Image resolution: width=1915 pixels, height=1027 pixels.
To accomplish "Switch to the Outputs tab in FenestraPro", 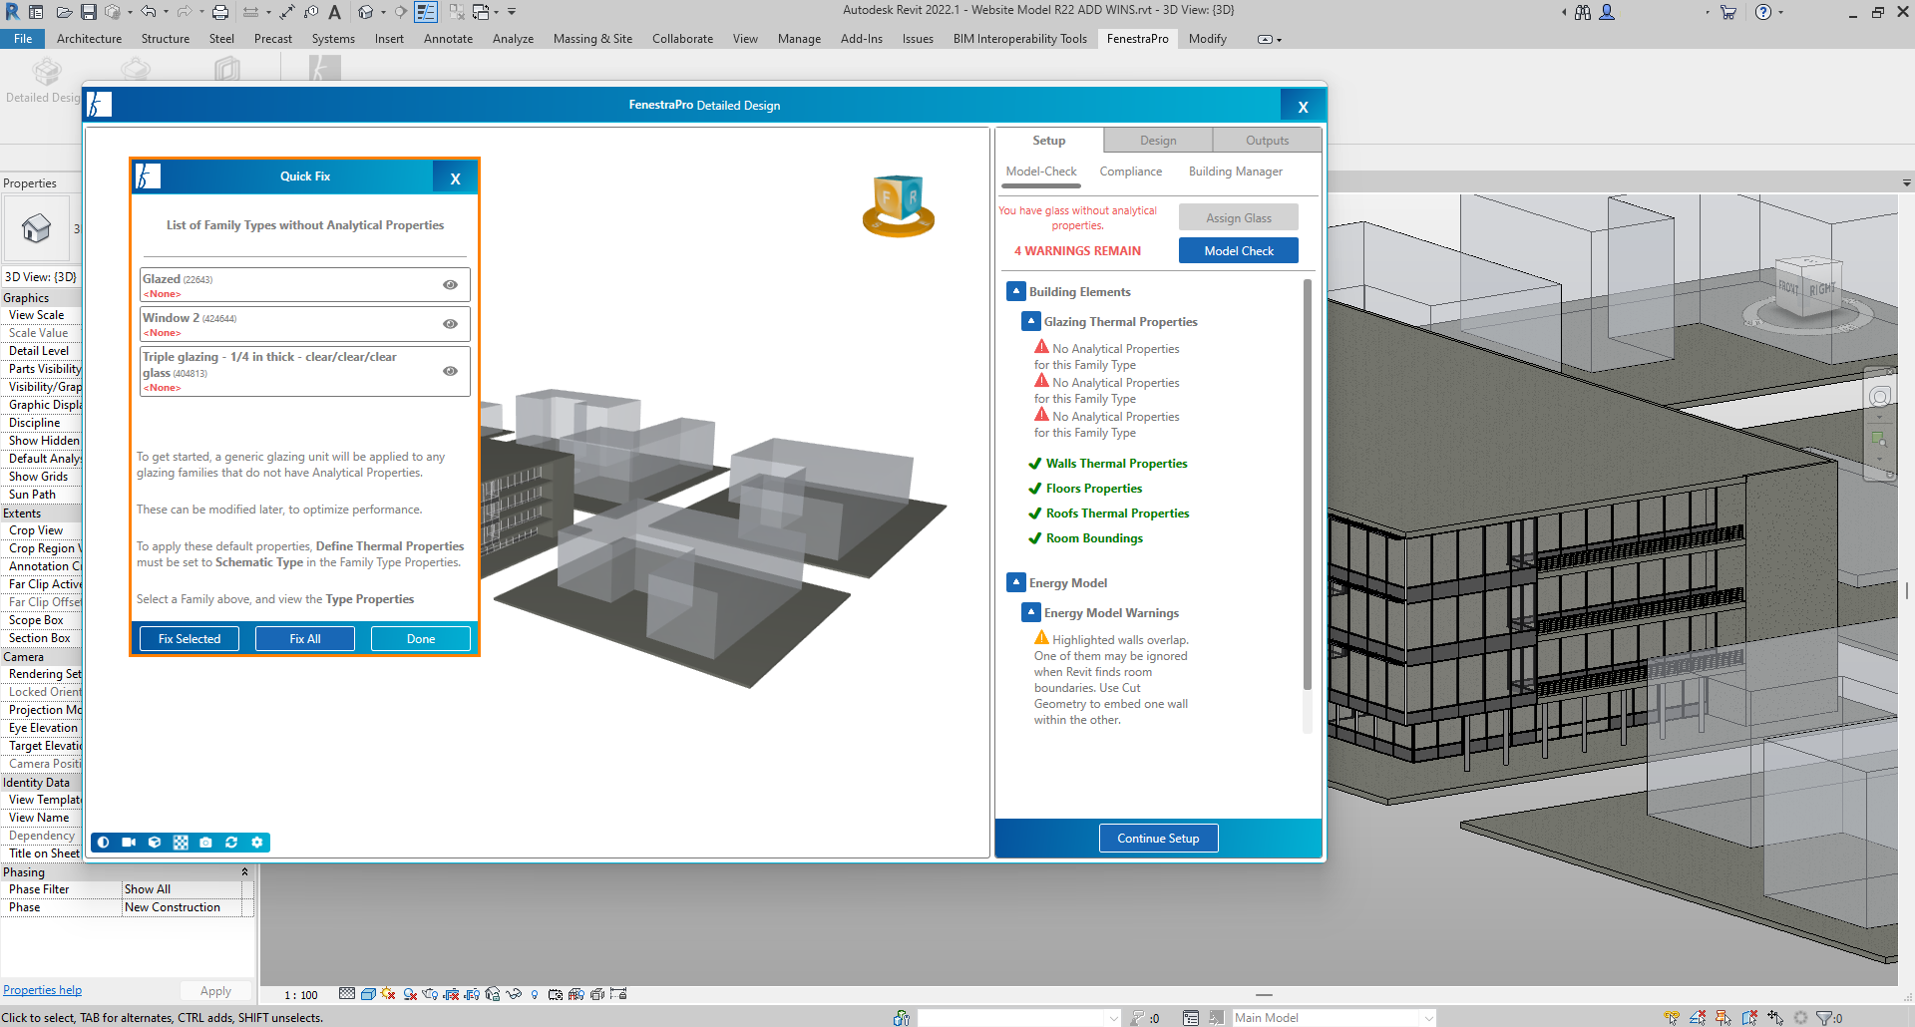I will tap(1267, 141).
